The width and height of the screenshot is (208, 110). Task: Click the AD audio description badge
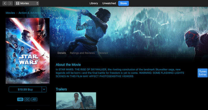[34, 99]
